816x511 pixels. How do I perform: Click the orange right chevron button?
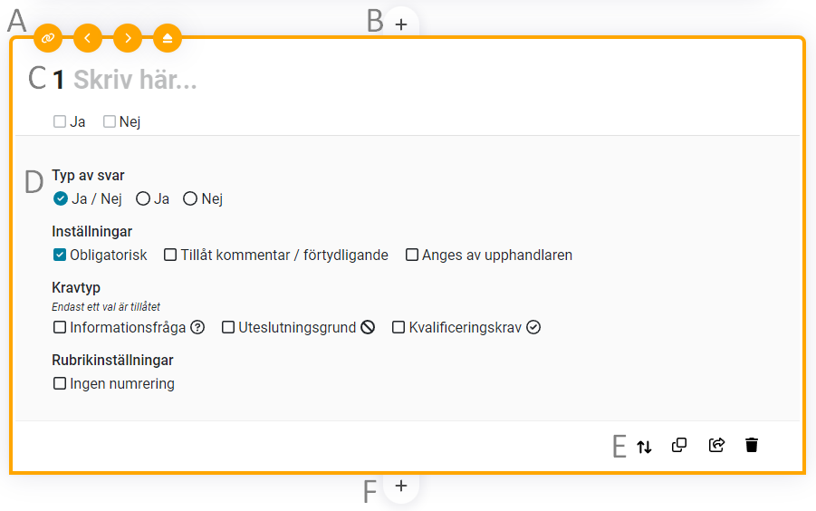click(128, 38)
